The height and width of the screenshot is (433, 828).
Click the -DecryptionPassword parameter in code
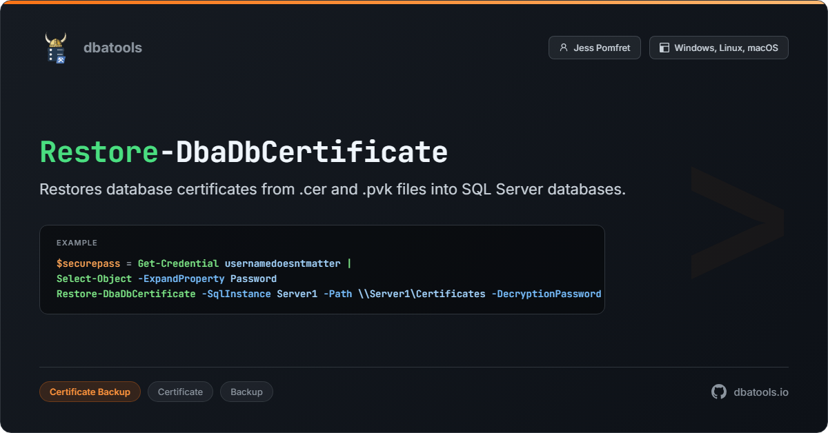tap(546, 294)
